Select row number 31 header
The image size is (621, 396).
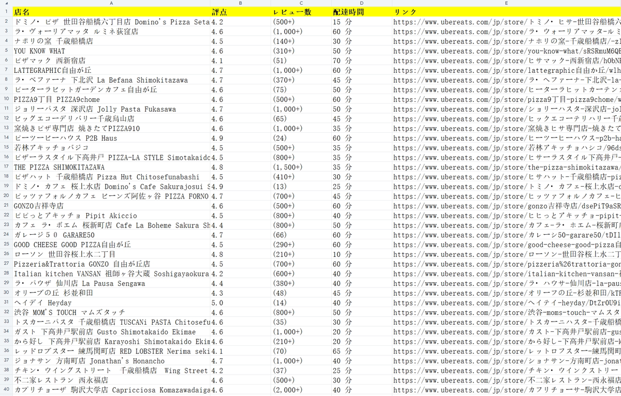tap(6, 302)
